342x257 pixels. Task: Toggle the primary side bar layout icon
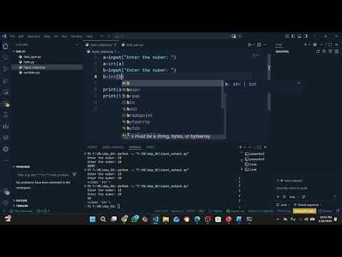[294, 36]
